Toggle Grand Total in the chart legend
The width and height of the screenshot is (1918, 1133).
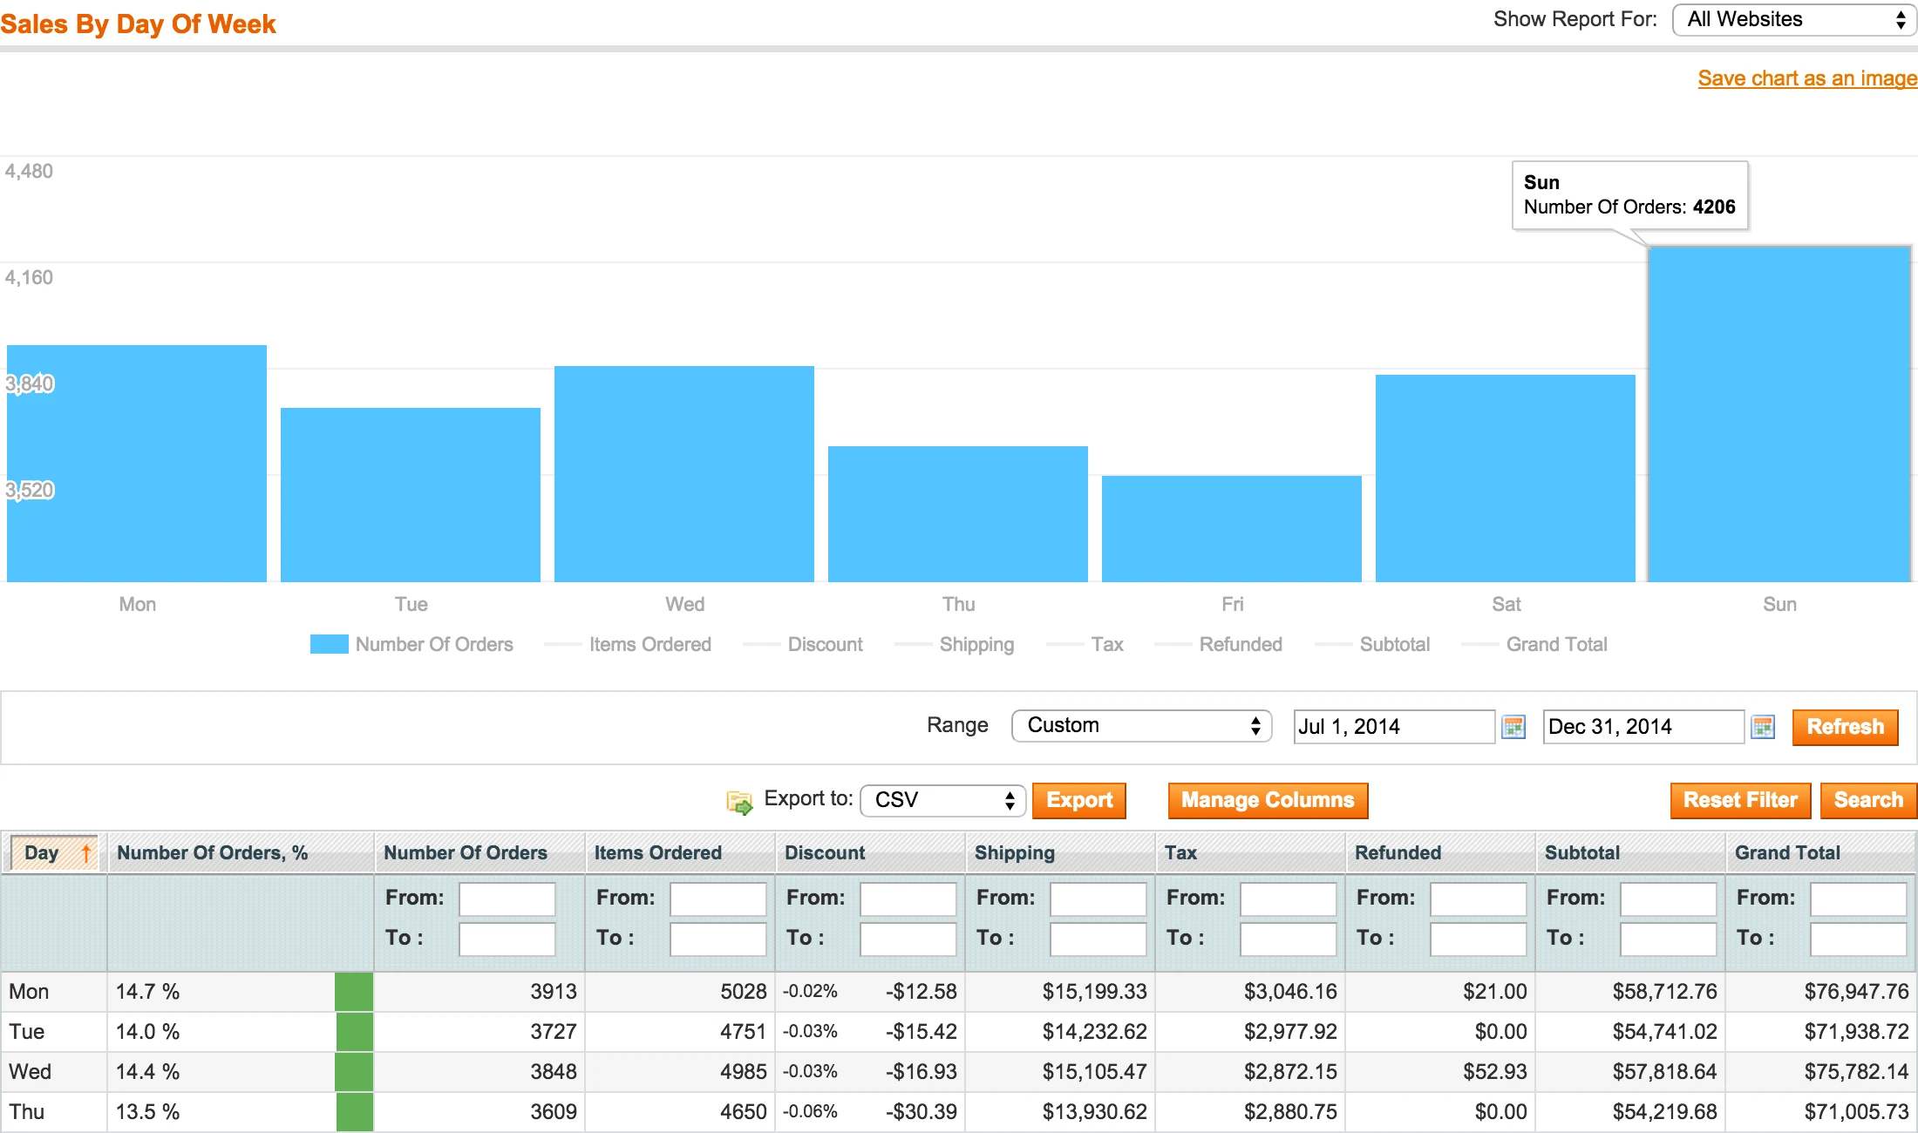tap(1557, 644)
